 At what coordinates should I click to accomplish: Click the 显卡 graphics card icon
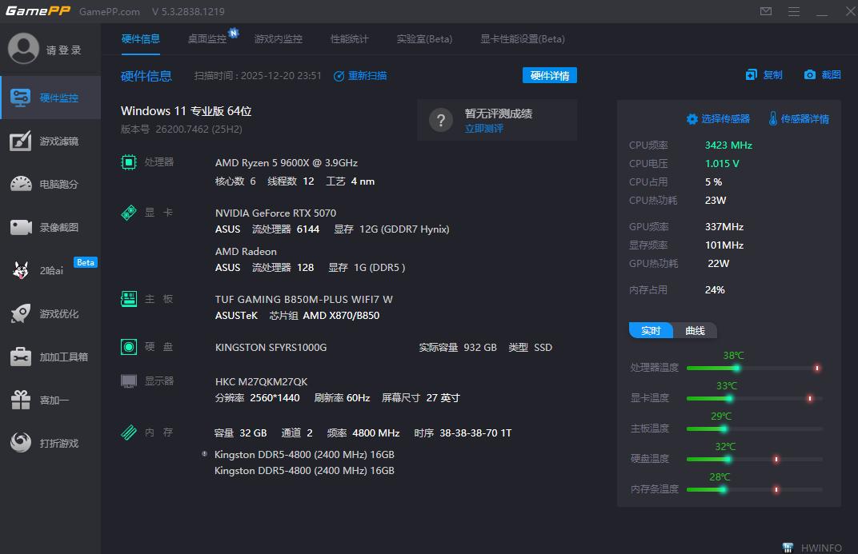(x=129, y=213)
